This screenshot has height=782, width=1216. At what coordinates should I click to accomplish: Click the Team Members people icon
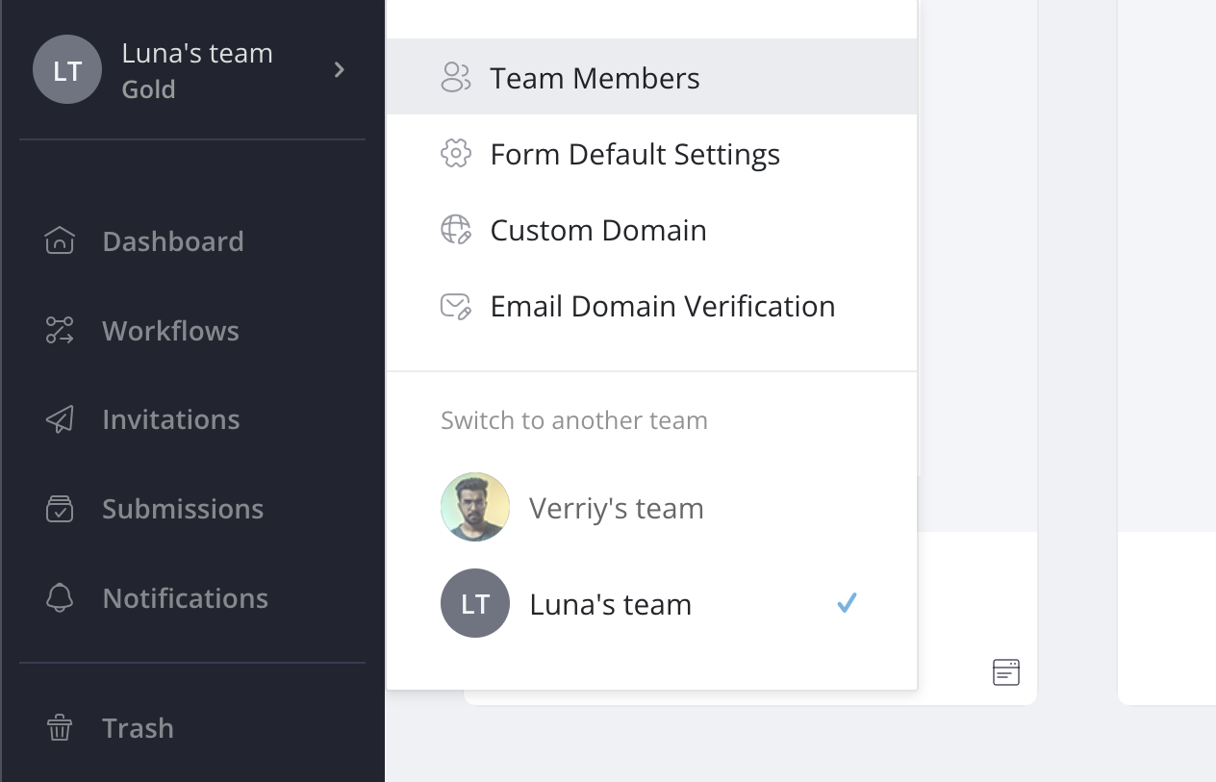click(x=455, y=78)
